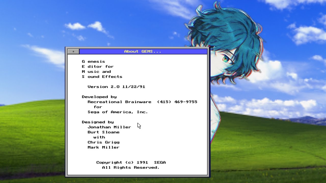Select the name "Jonathan Miller"

click(x=109, y=127)
